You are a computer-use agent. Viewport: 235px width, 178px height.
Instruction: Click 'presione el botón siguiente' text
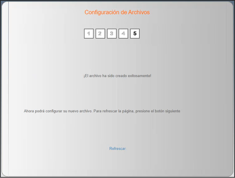[158, 111]
